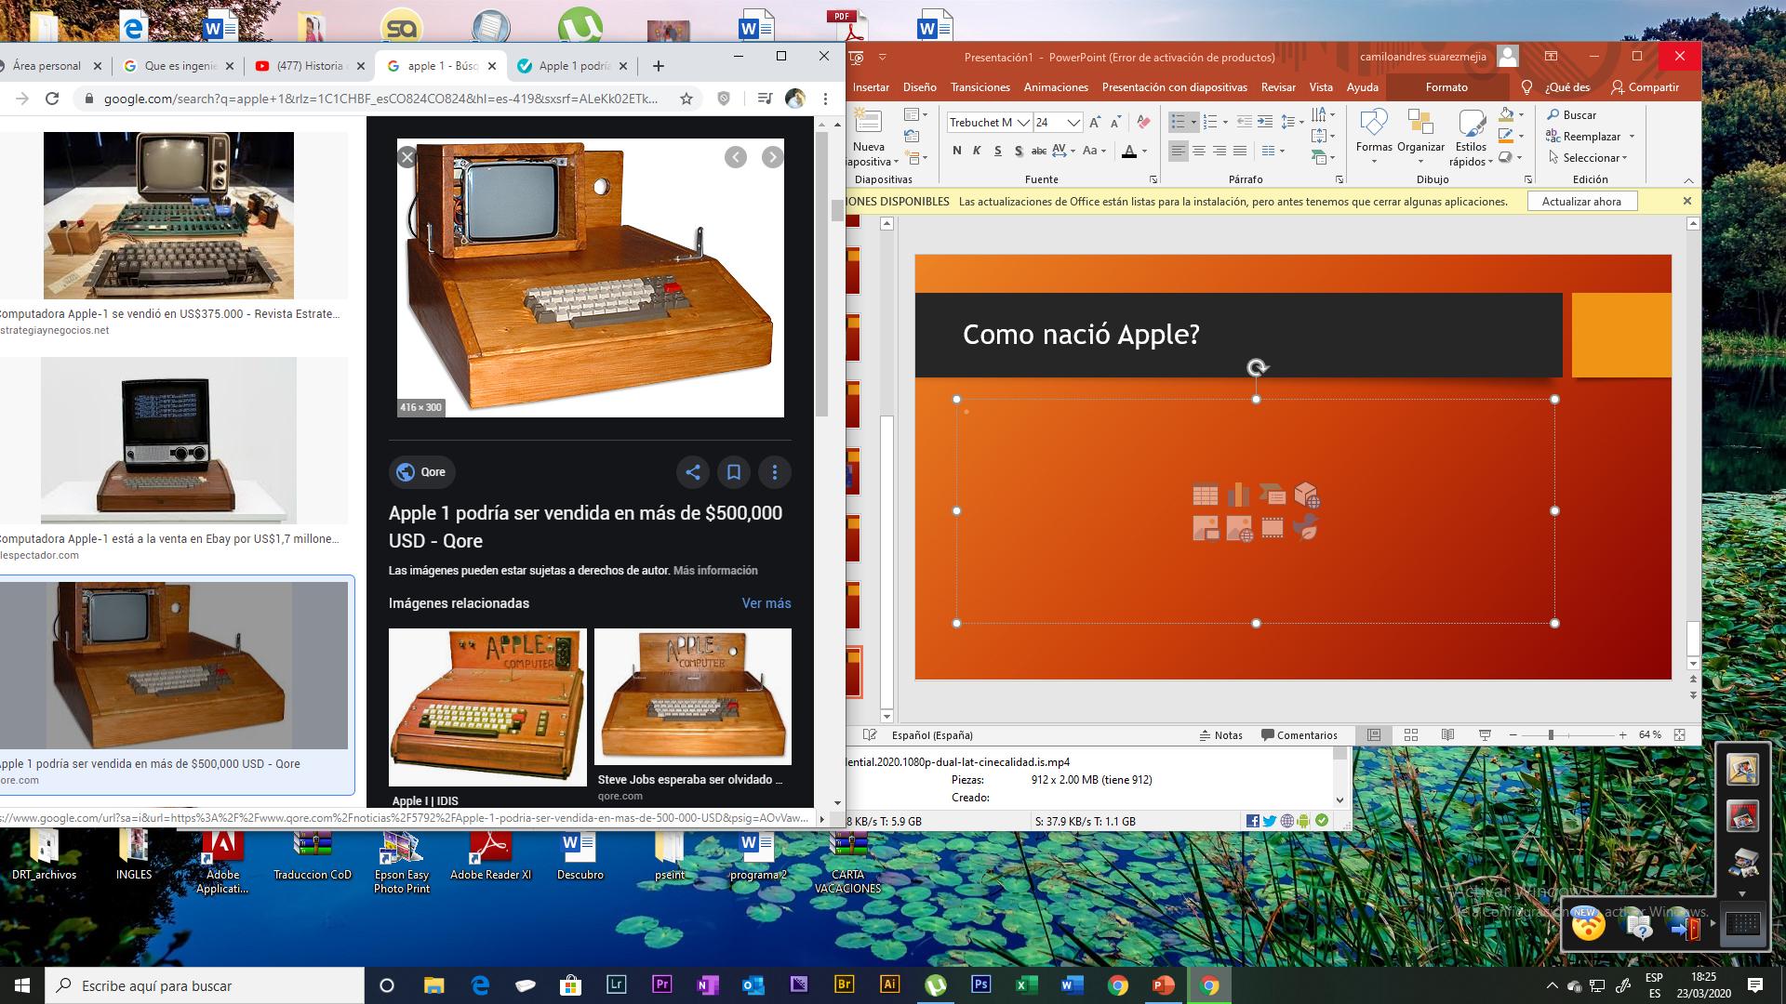
Task: Align text right in Párrafo group
Action: [x=1220, y=151]
